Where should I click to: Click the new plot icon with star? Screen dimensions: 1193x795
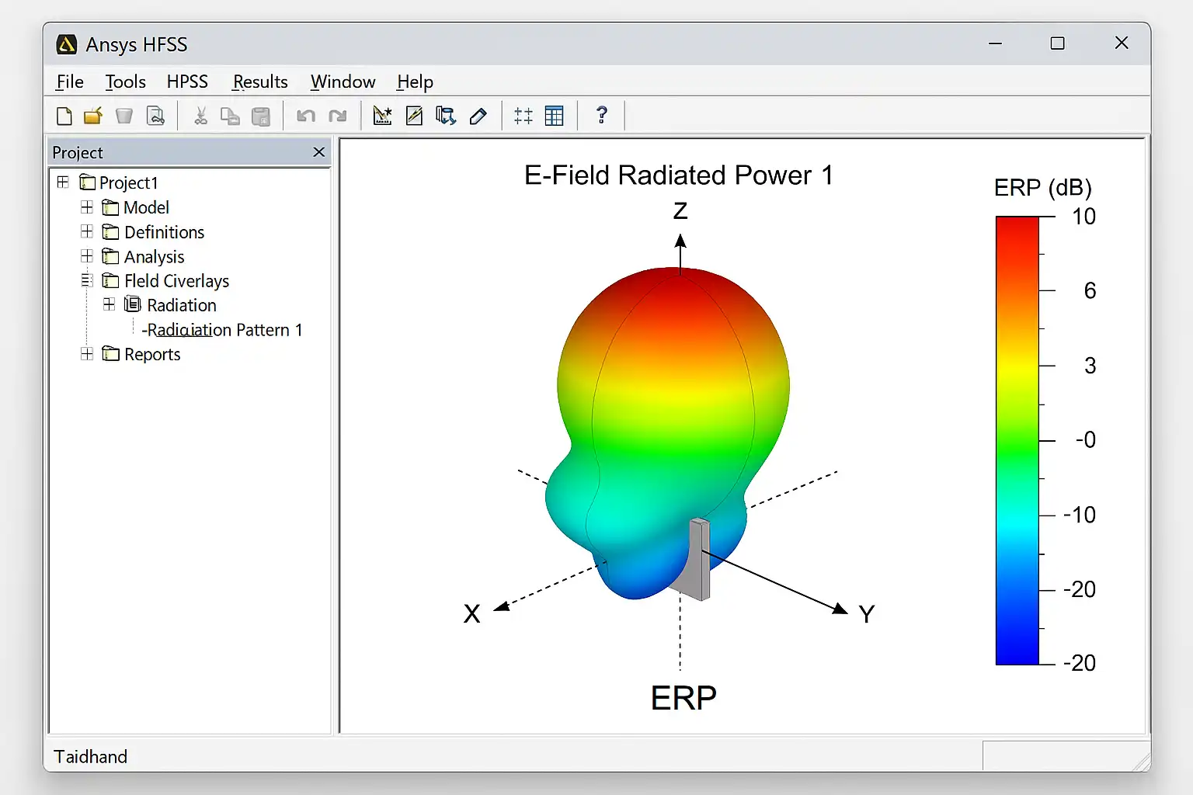(x=382, y=116)
